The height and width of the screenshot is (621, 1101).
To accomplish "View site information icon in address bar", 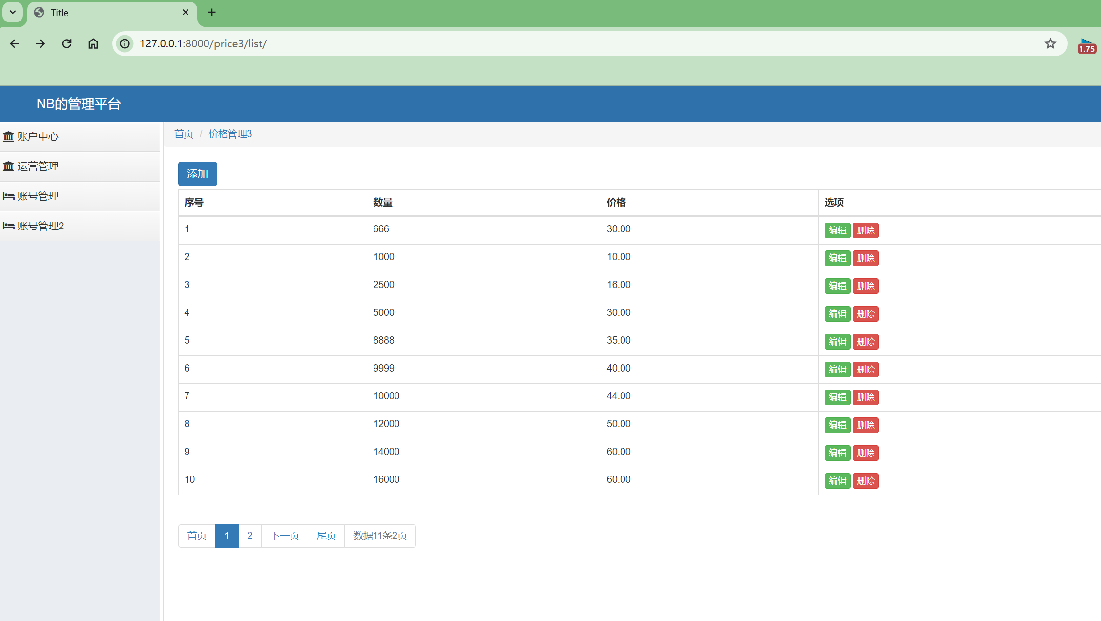I will (x=125, y=44).
